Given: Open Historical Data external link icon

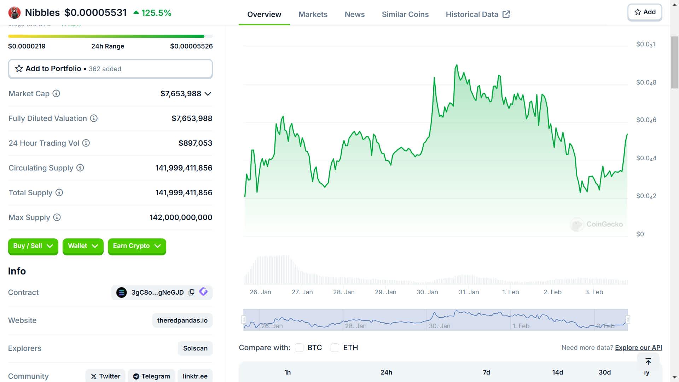Looking at the screenshot, I should point(506,14).
